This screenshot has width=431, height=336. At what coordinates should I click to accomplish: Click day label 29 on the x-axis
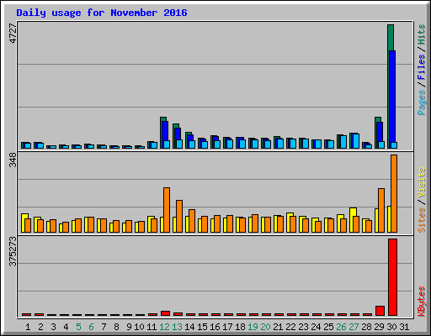pos(379,327)
